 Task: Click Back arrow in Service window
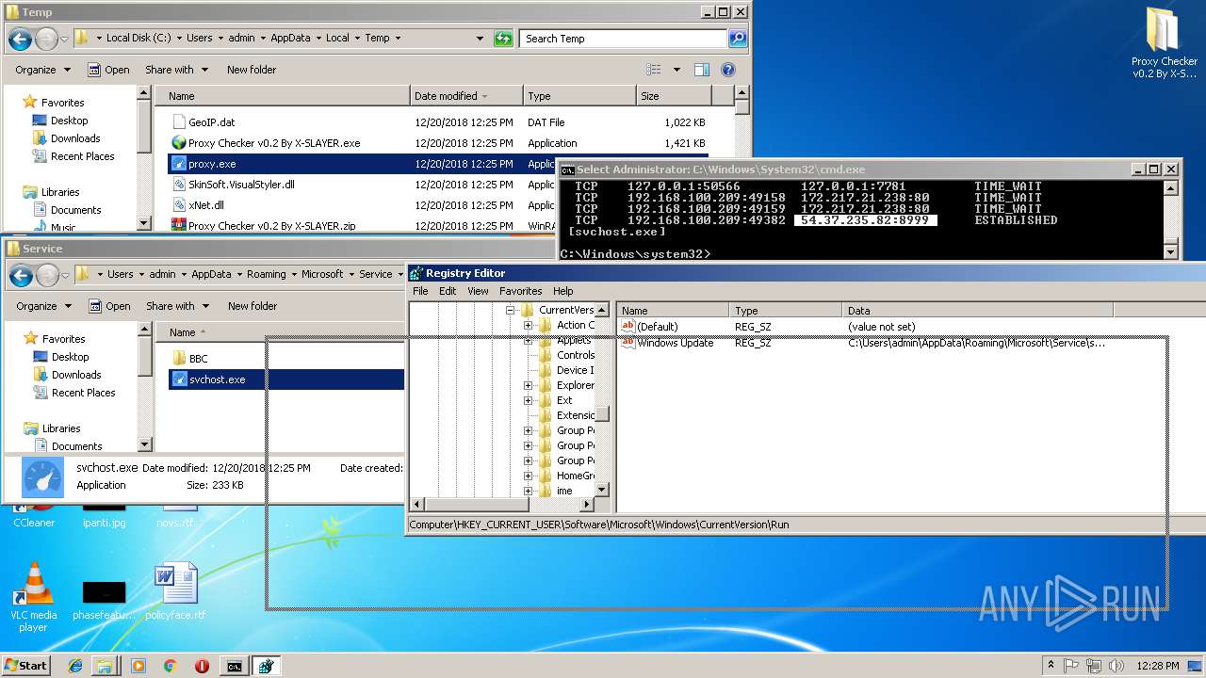[x=21, y=275]
